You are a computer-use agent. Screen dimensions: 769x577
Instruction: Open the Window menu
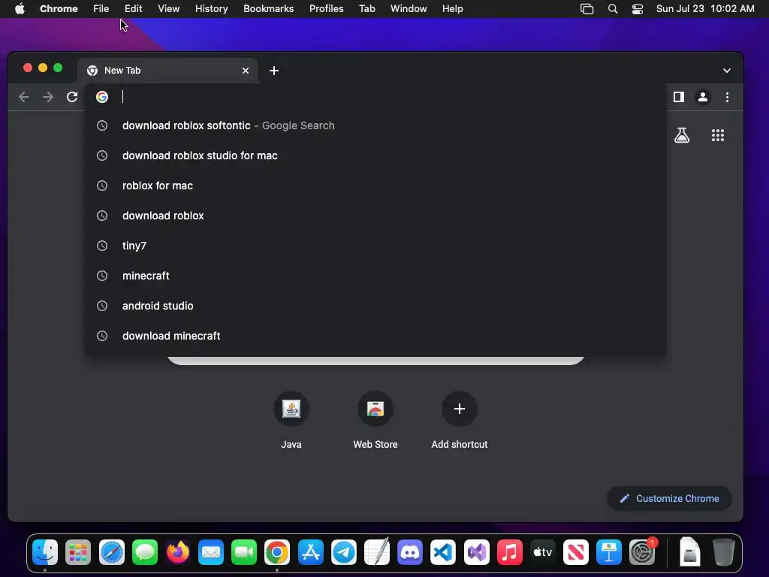409,9
